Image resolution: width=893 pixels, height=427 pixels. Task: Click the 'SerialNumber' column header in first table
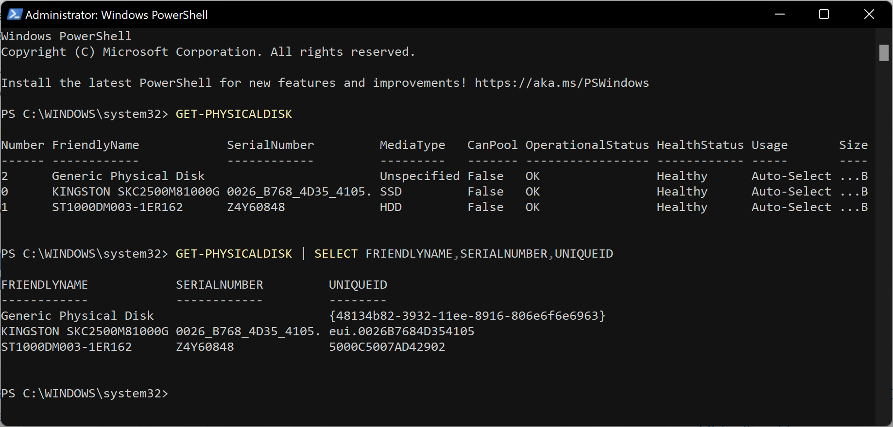pos(271,145)
